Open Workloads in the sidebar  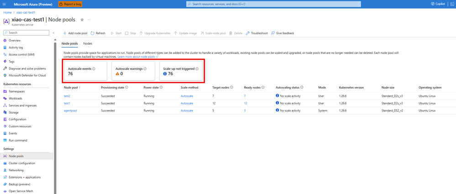click(x=16, y=98)
